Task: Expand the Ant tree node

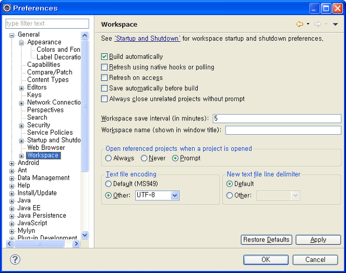Action: 12,171
